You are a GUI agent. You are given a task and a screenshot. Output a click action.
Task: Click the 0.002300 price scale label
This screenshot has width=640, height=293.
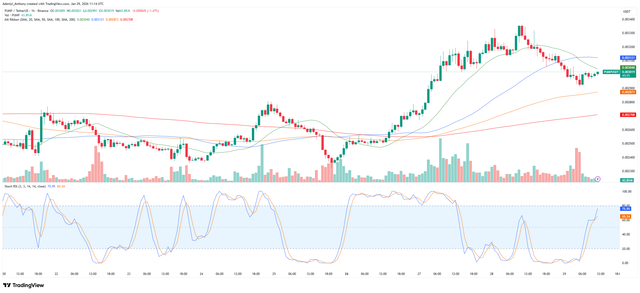628,171
